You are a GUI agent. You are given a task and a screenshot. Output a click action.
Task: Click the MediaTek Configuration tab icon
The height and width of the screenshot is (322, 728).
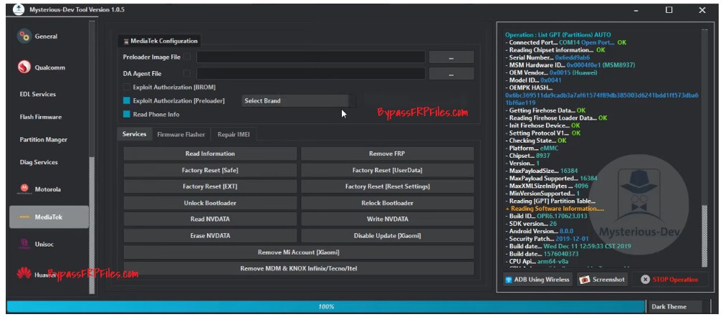click(x=126, y=42)
